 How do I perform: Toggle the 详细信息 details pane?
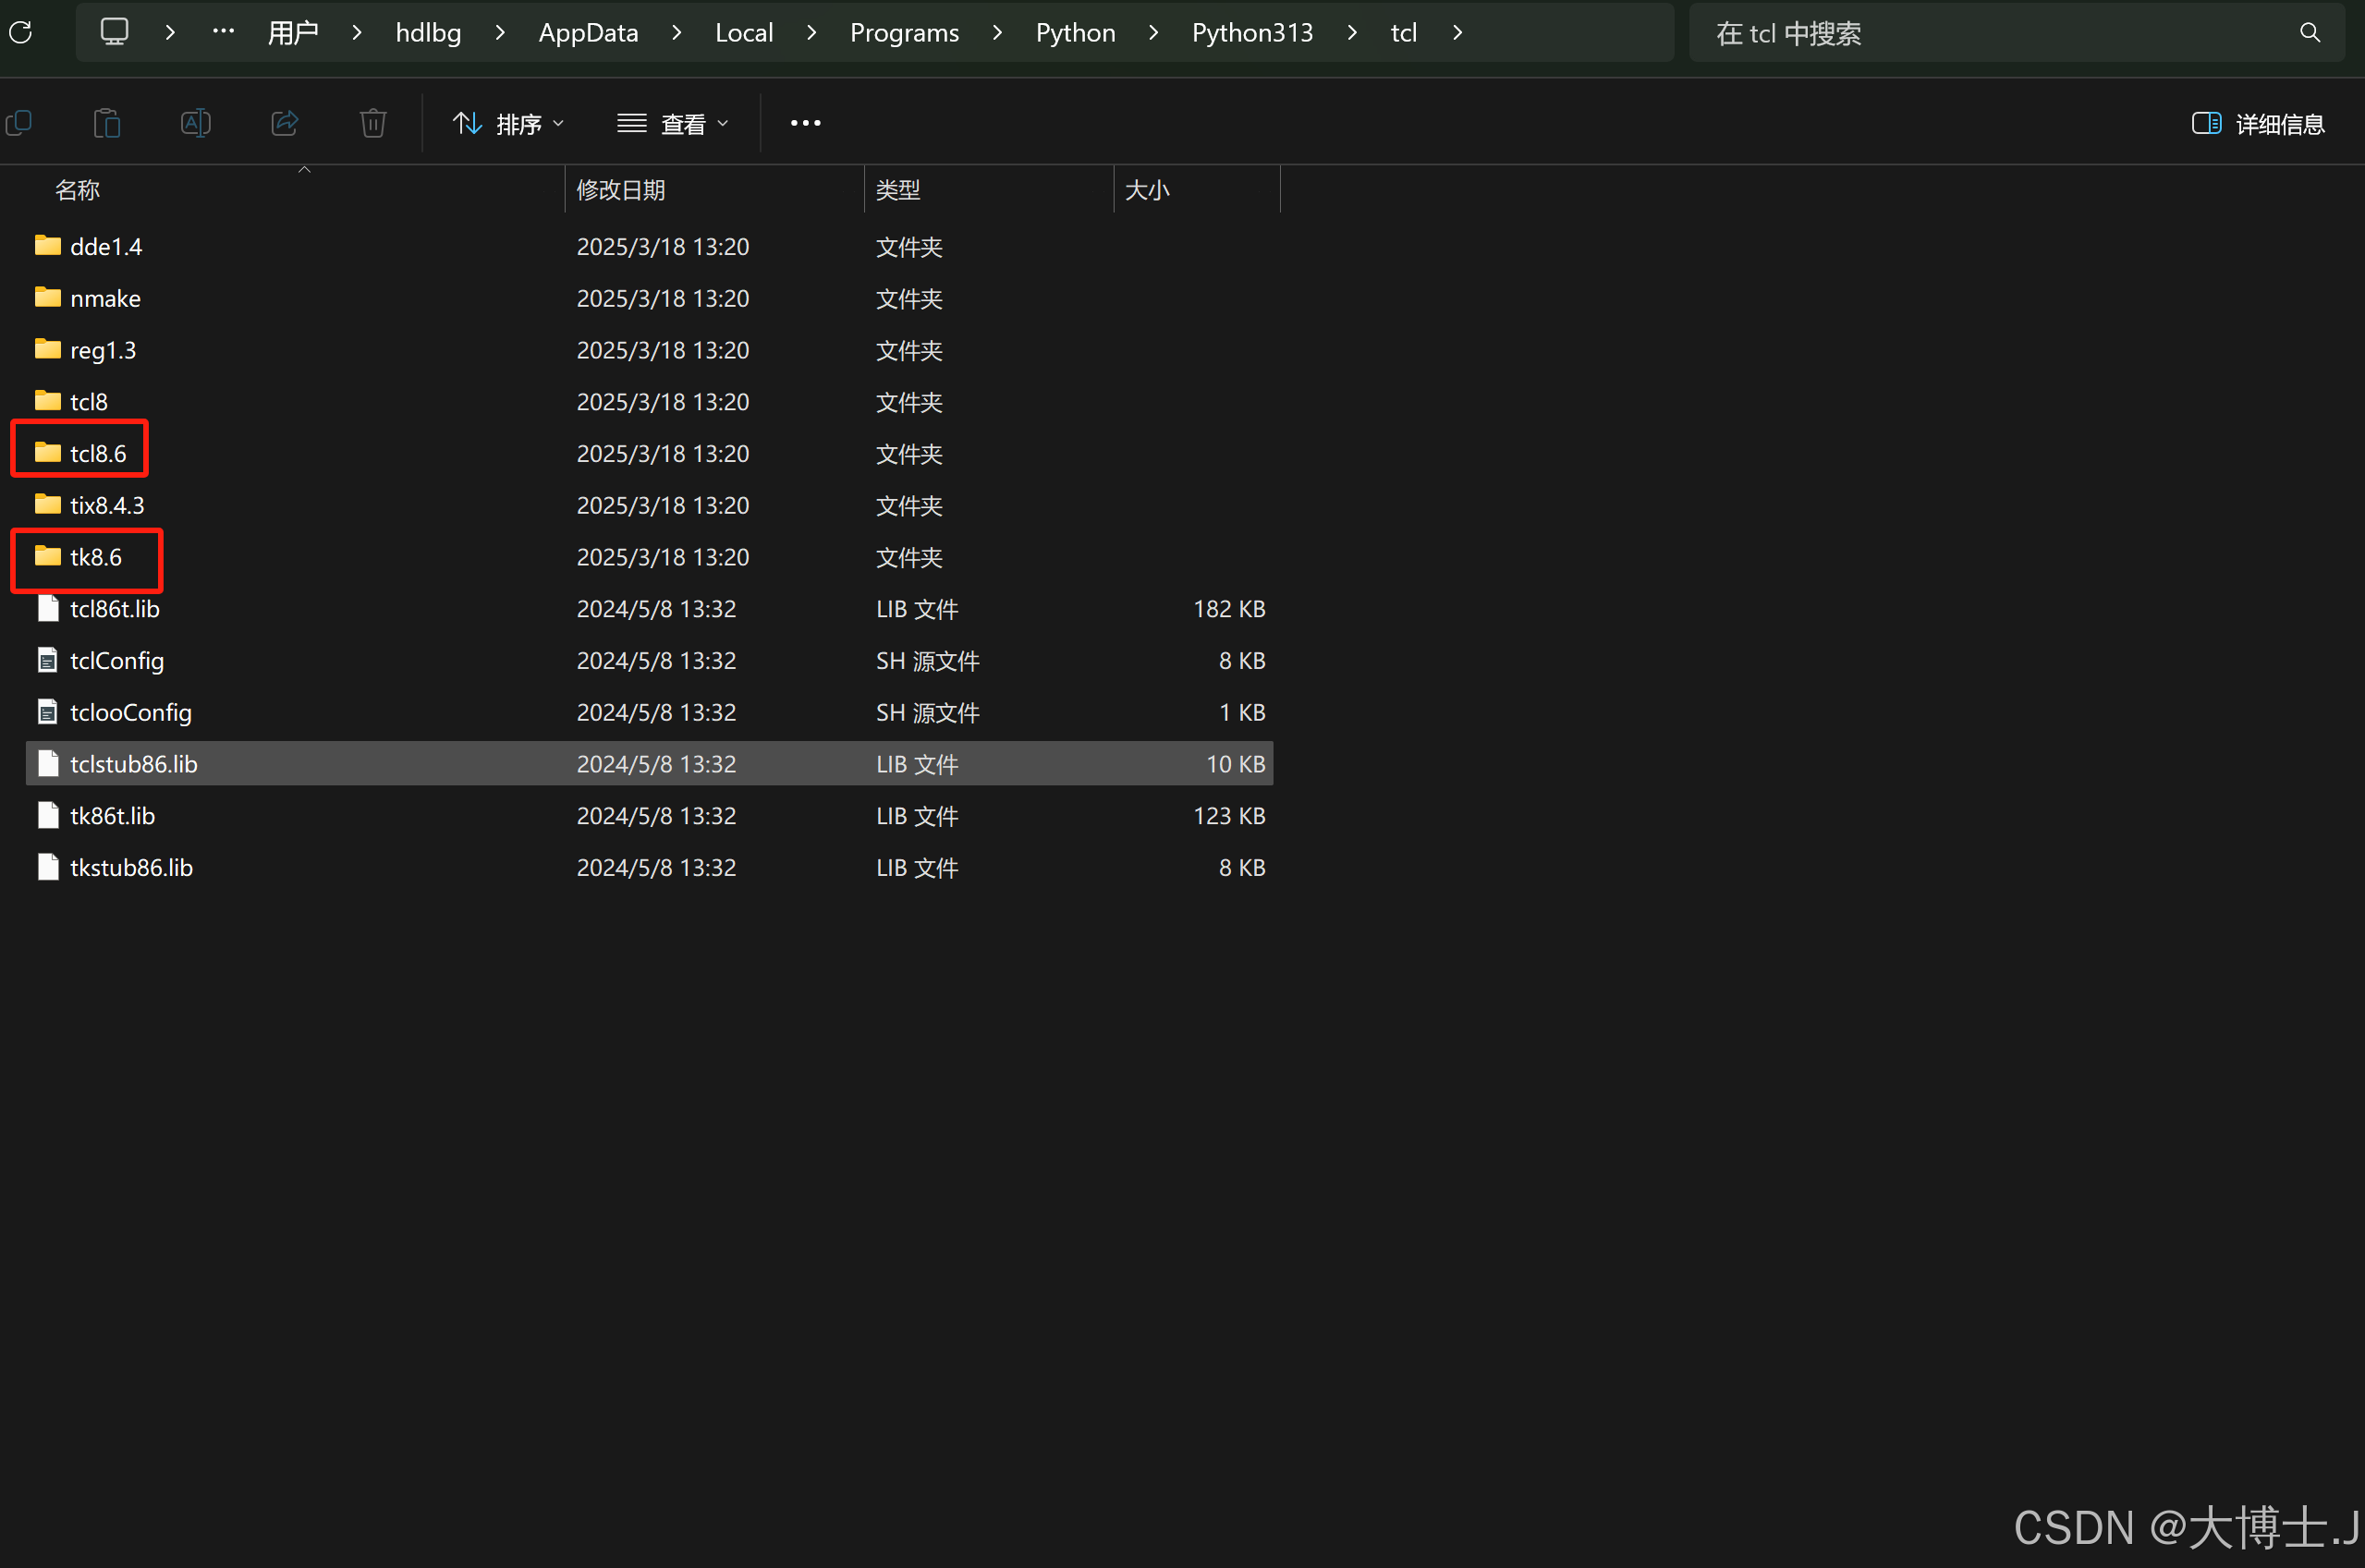pyautogui.click(x=2257, y=124)
